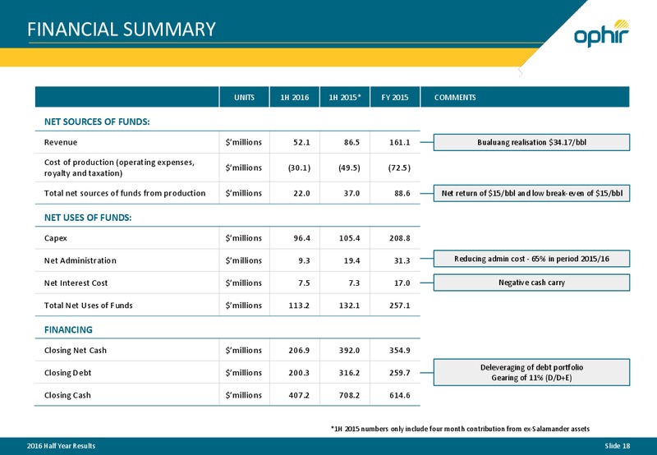Image resolution: width=657 pixels, height=455 pixels.
Task: Select the ex-Salamander assets footnote
Action: (460, 429)
